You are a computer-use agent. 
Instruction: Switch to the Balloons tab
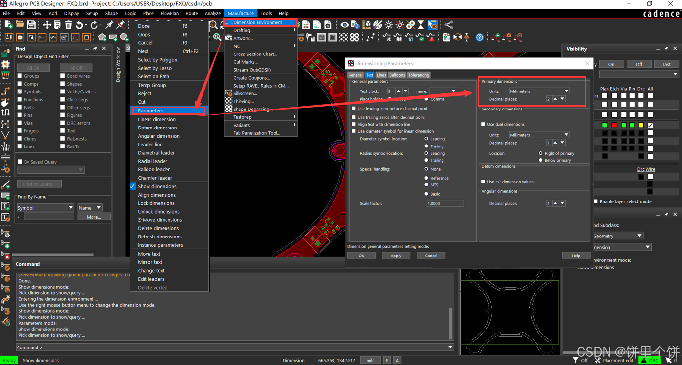[397, 75]
